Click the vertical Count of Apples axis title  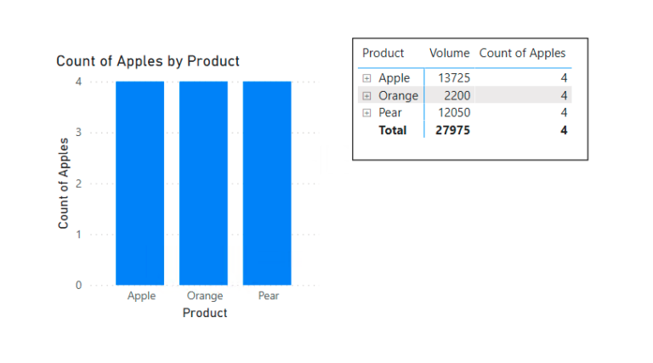(x=64, y=183)
